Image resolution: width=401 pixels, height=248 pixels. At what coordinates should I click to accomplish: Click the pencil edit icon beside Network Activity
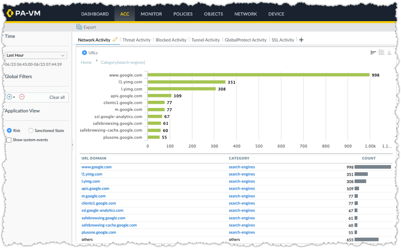coord(116,40)
